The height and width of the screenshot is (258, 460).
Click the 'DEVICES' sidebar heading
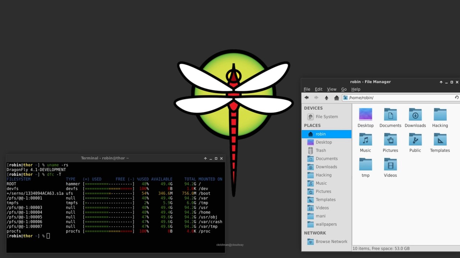[x=313, y=108]
